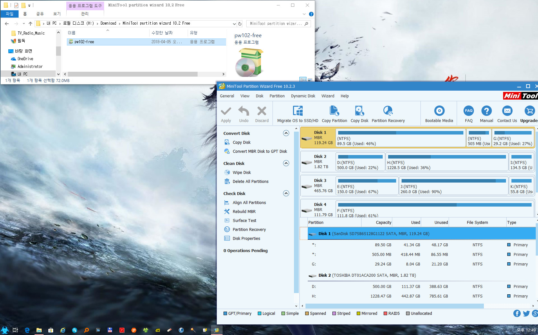This screenshot has width=538, height=335.
Task: Collapse the Check Disk section
Action: point(286,193)
